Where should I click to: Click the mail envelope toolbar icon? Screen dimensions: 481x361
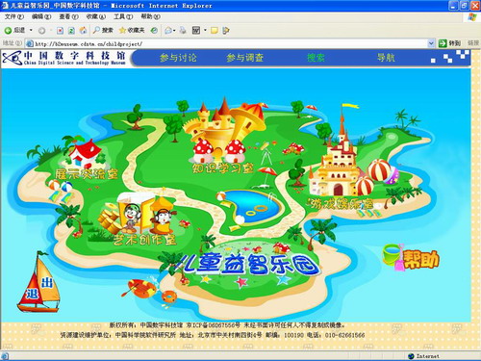168,31
